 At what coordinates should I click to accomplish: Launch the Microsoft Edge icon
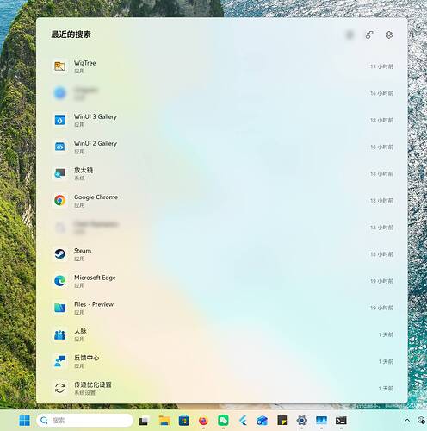tap(60, 281)
